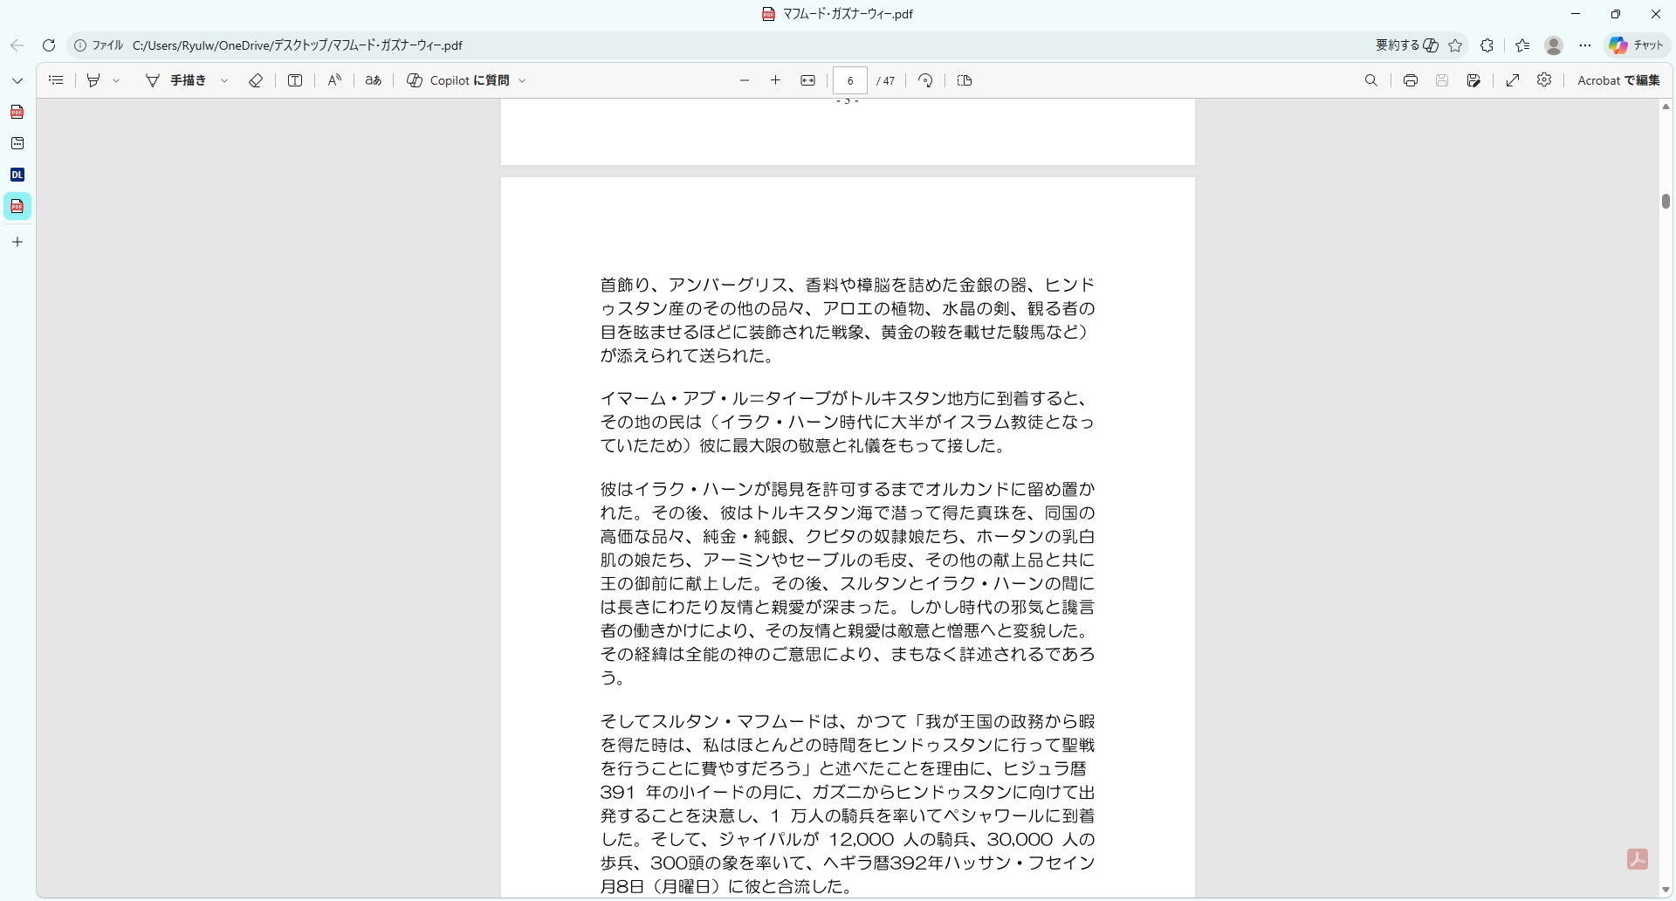Start read aloud for the PDF
The image size is (1676, 901).
point(334,80)
